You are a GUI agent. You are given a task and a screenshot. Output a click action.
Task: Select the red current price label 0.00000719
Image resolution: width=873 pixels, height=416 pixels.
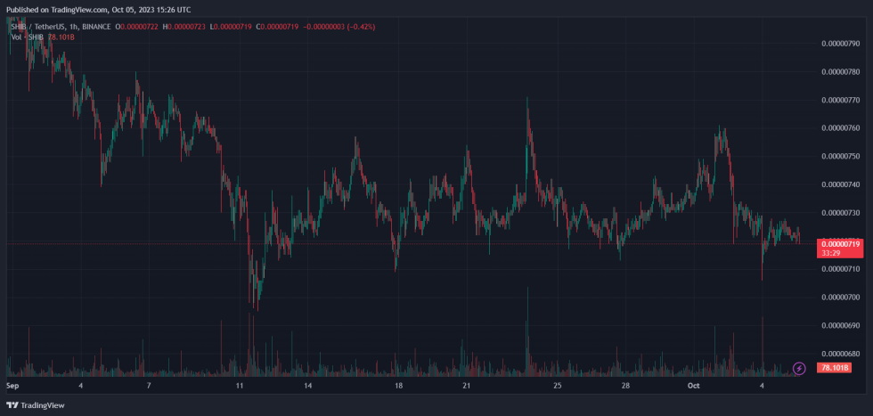[x=840, y=243]
